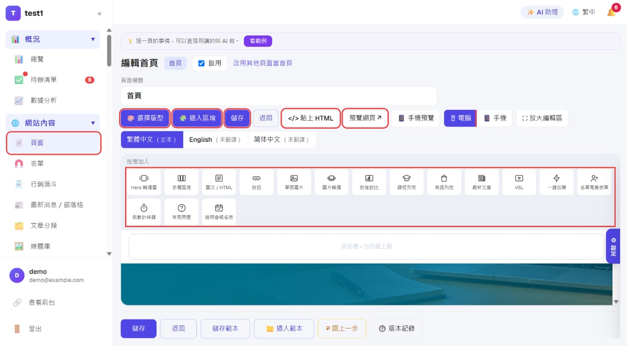The width and height of the screenshot is (627, 346).
Task: Switch to the 简体中文 tab
Action: pos(282,140)
